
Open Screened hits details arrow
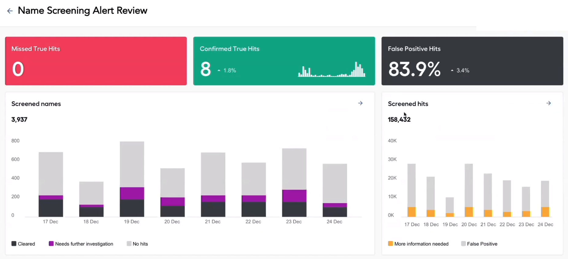click(549, 103)
